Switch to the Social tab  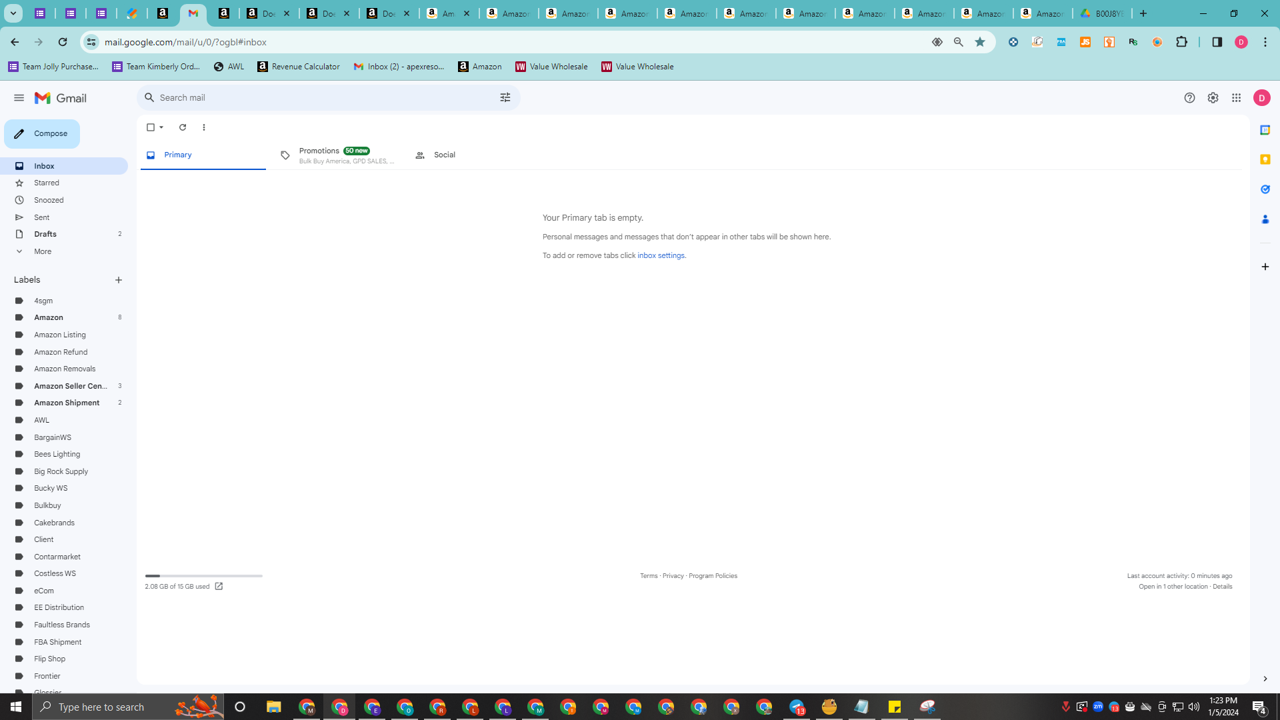coord(472,155)
